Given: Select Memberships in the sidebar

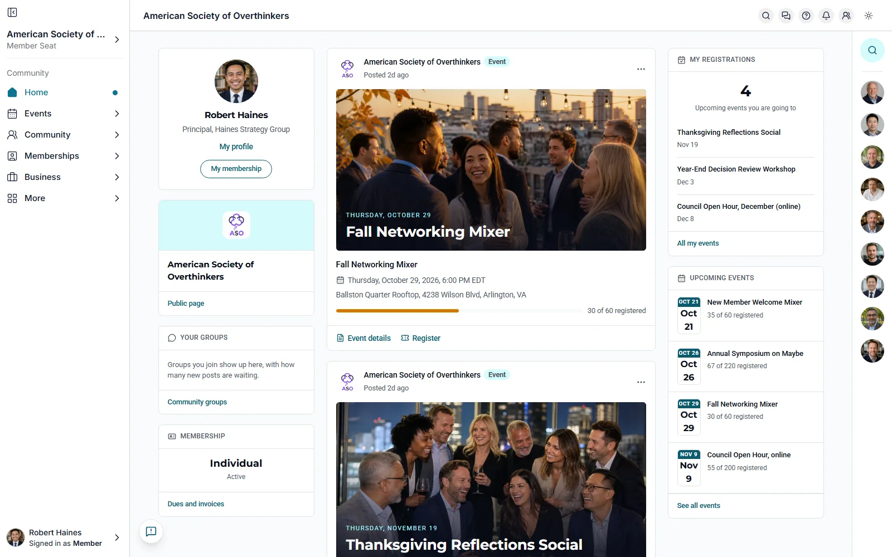Looking at the screenshot, I should tap(65, 156).
